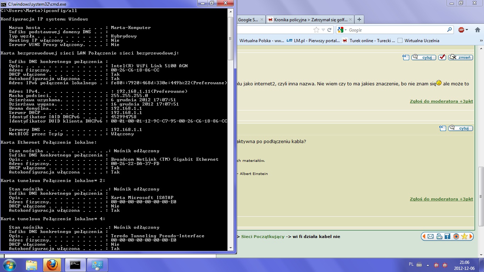Open the Google search engine selector dropdown
The width and height of the screenshot is (484, 272).
[342, 30]
